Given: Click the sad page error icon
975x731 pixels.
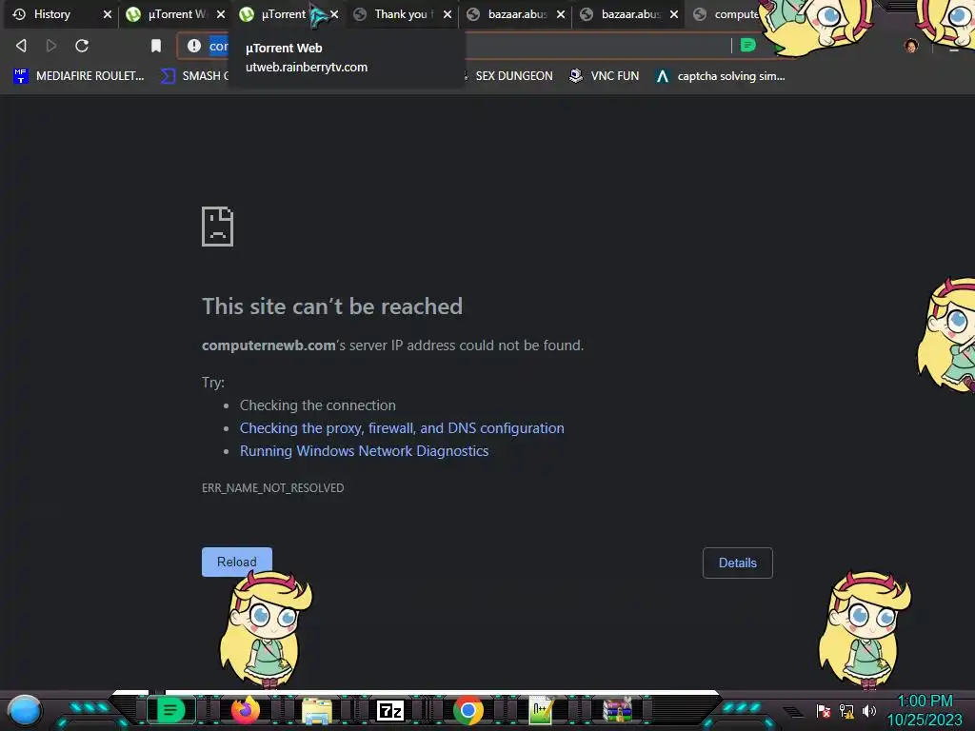Looking at the screenshot, I should pos(218,227).
